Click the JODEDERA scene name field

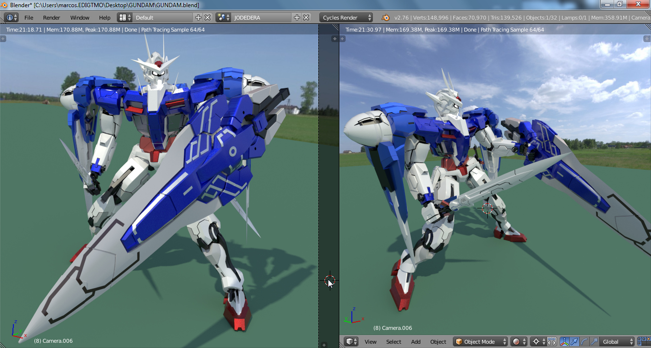(x=261, y=18)
